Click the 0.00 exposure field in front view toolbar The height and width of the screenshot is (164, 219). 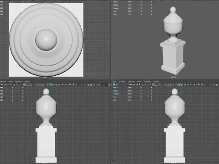coord(104,85)
